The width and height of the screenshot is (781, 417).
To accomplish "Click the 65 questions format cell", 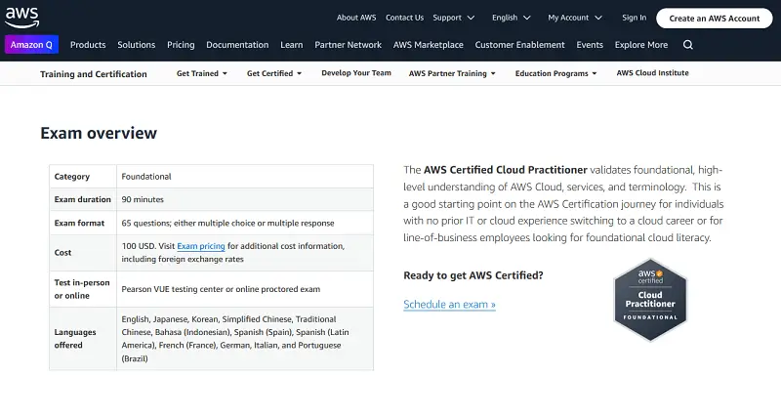I will 245,223.
